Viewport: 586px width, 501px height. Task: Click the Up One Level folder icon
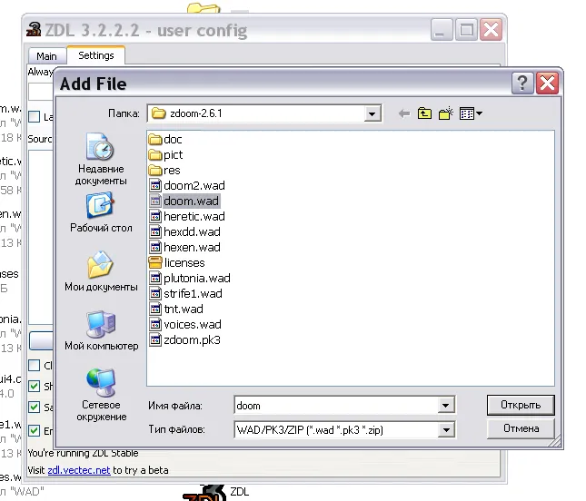click(x=424, y=113)
